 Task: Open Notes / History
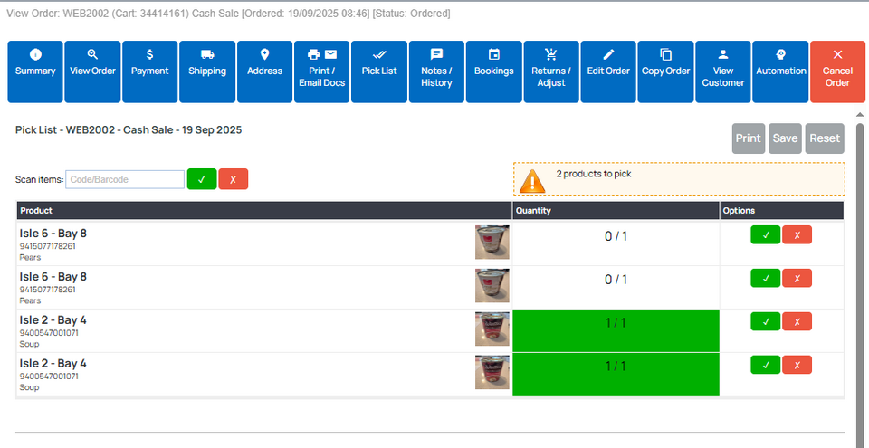[436, 71]
